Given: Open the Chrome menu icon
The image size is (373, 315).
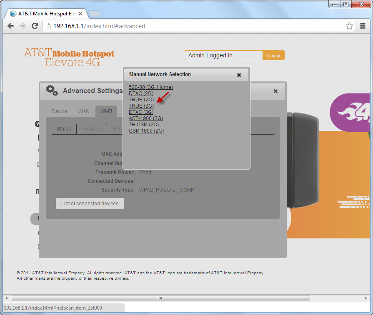Looking at the screenshot, I should coord(363,26).
